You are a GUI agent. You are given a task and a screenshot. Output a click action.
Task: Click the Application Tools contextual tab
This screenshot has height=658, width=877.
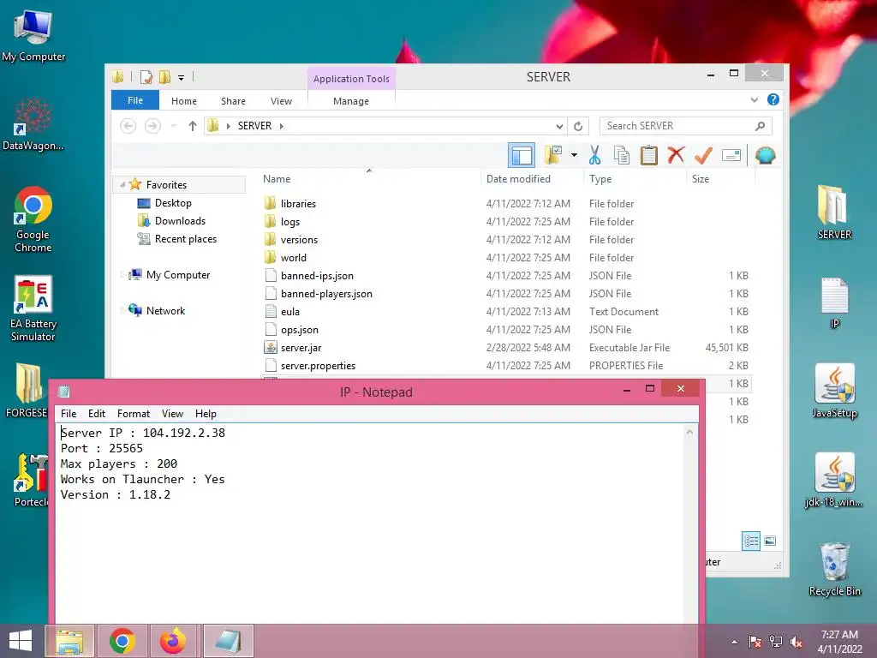point(351,79)
